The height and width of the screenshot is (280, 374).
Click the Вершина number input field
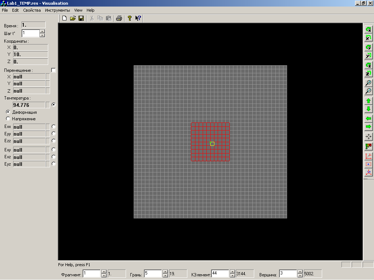click(x=288, y=273)
